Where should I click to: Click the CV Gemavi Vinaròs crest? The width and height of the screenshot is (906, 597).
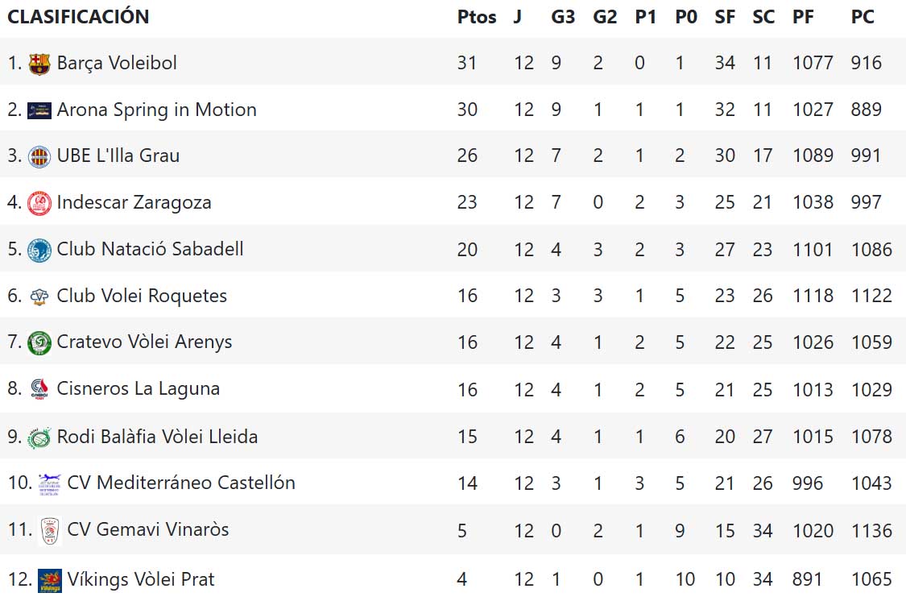pyautogui.click(x=50, y=530)
